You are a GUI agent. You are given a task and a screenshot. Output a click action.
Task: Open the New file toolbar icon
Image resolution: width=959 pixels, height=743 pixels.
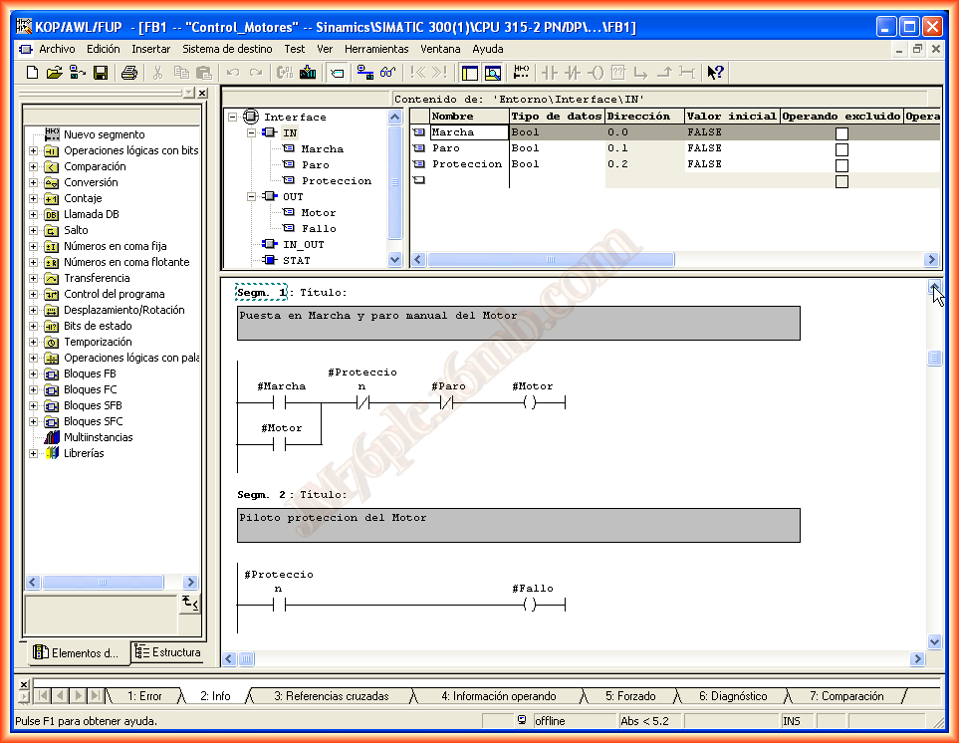[x=32, y=72]
